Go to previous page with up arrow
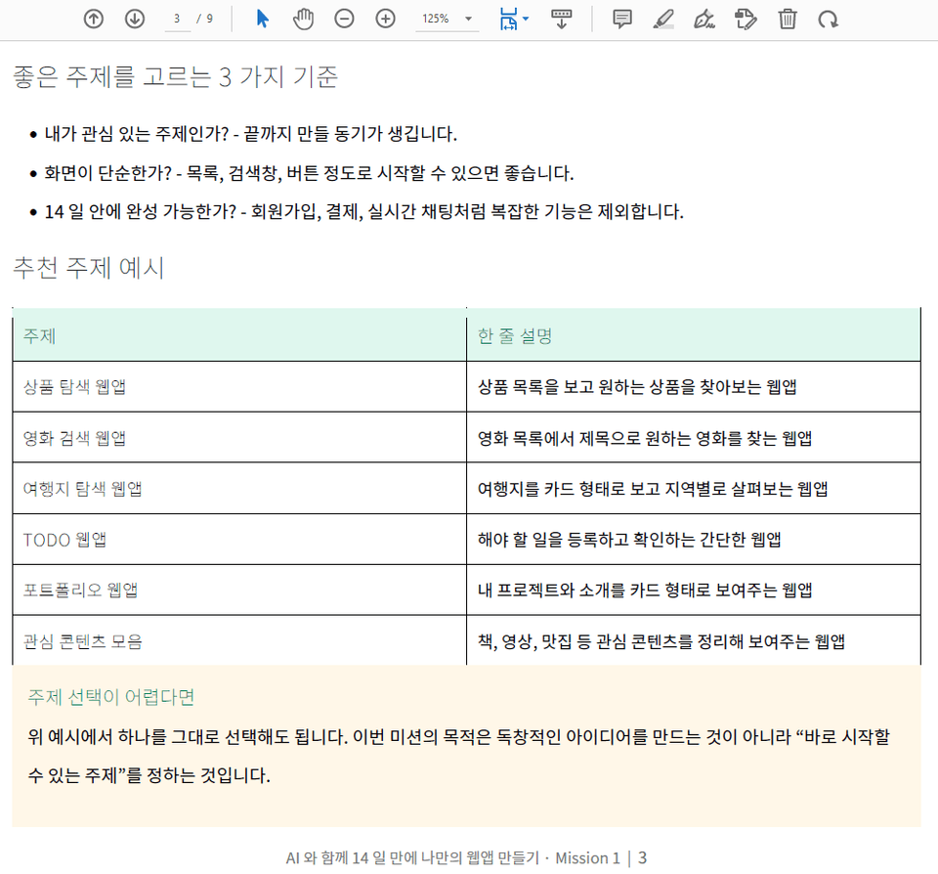 (94, 20)
